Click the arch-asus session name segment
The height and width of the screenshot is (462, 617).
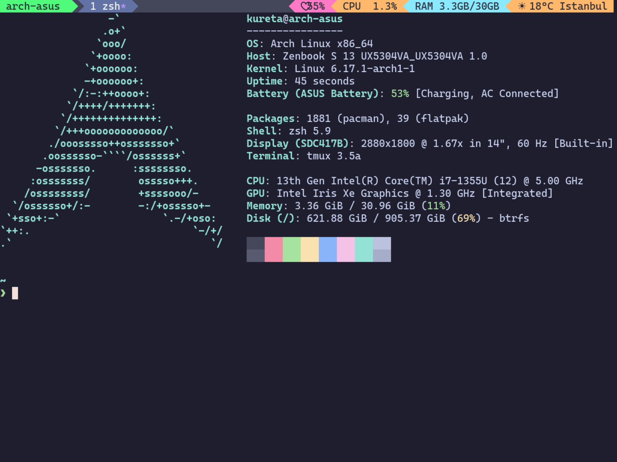click(x=33, y=6)
